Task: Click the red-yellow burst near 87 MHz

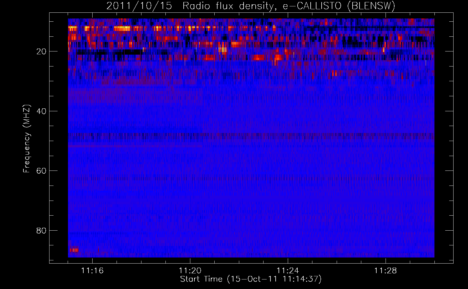Action: tap(74, 250)
